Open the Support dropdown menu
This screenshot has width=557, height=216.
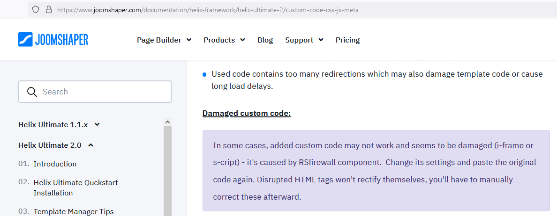(304, 40)
